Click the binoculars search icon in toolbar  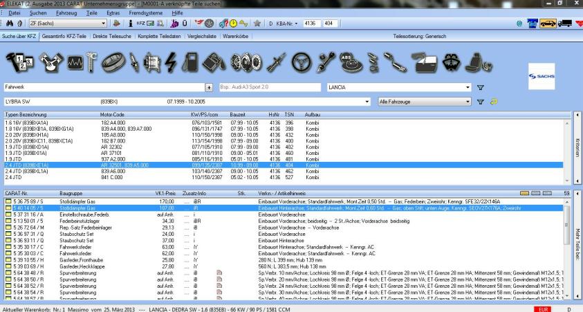tap(9, 23)
